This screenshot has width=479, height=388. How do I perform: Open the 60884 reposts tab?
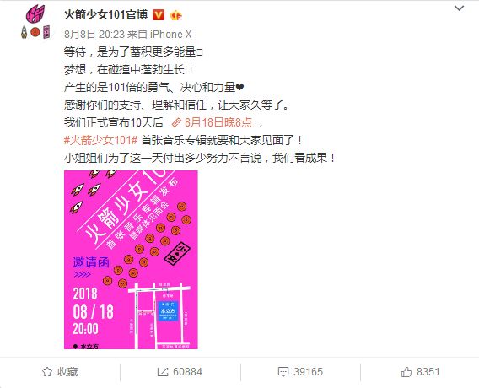point(180,372)
